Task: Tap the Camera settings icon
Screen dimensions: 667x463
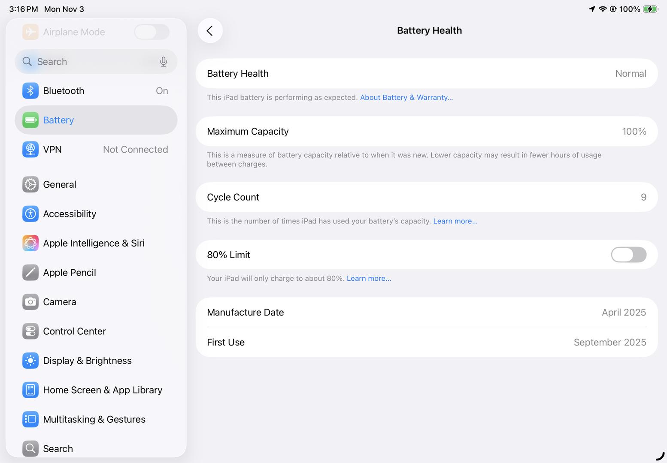Action: (30, 302)
